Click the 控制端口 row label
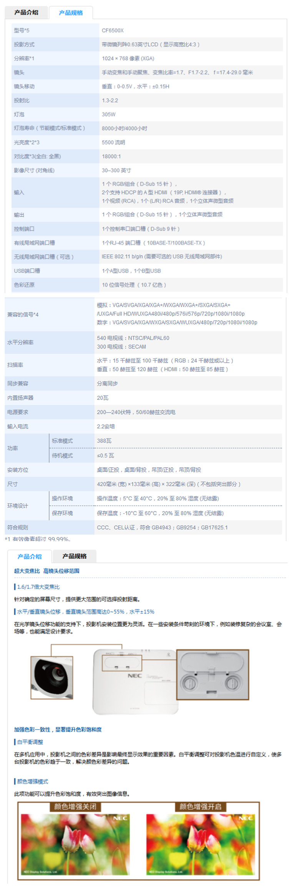292x888 pixels. pyautogui.click(x=24, y=228)
